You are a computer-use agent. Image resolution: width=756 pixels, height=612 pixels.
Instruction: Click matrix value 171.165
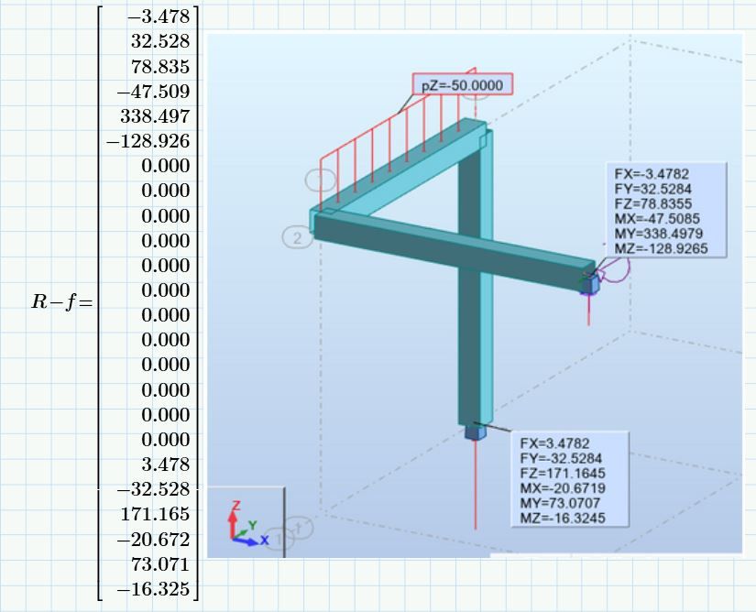pos(155,514)
